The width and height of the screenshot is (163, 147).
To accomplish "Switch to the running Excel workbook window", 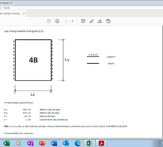I will [90, 143].
